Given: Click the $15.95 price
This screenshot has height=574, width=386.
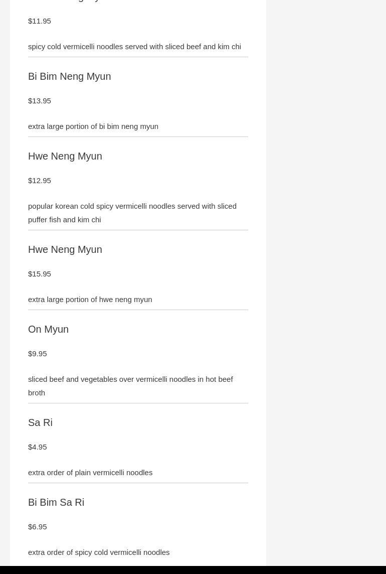Looking at the screenshot, I should [x=40, y=274].
